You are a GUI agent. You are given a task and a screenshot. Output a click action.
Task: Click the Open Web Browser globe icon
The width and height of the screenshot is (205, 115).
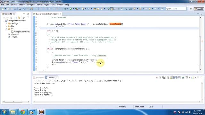(x=126, y=9)
